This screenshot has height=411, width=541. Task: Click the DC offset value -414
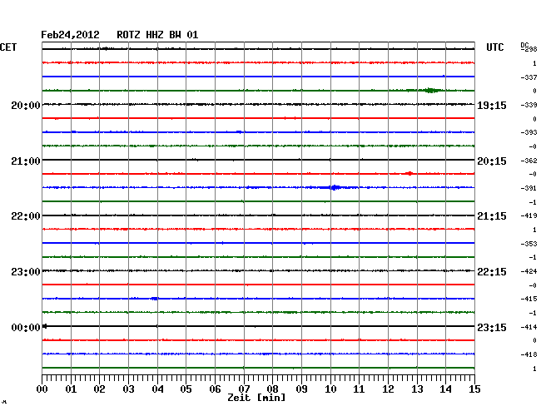point(529,327)
